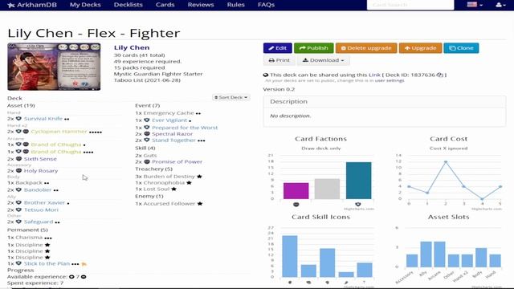Click the gray neutral faction bar
Image resolution: width=514 pixels, height=289 pixels.
[x=327, y=189]
